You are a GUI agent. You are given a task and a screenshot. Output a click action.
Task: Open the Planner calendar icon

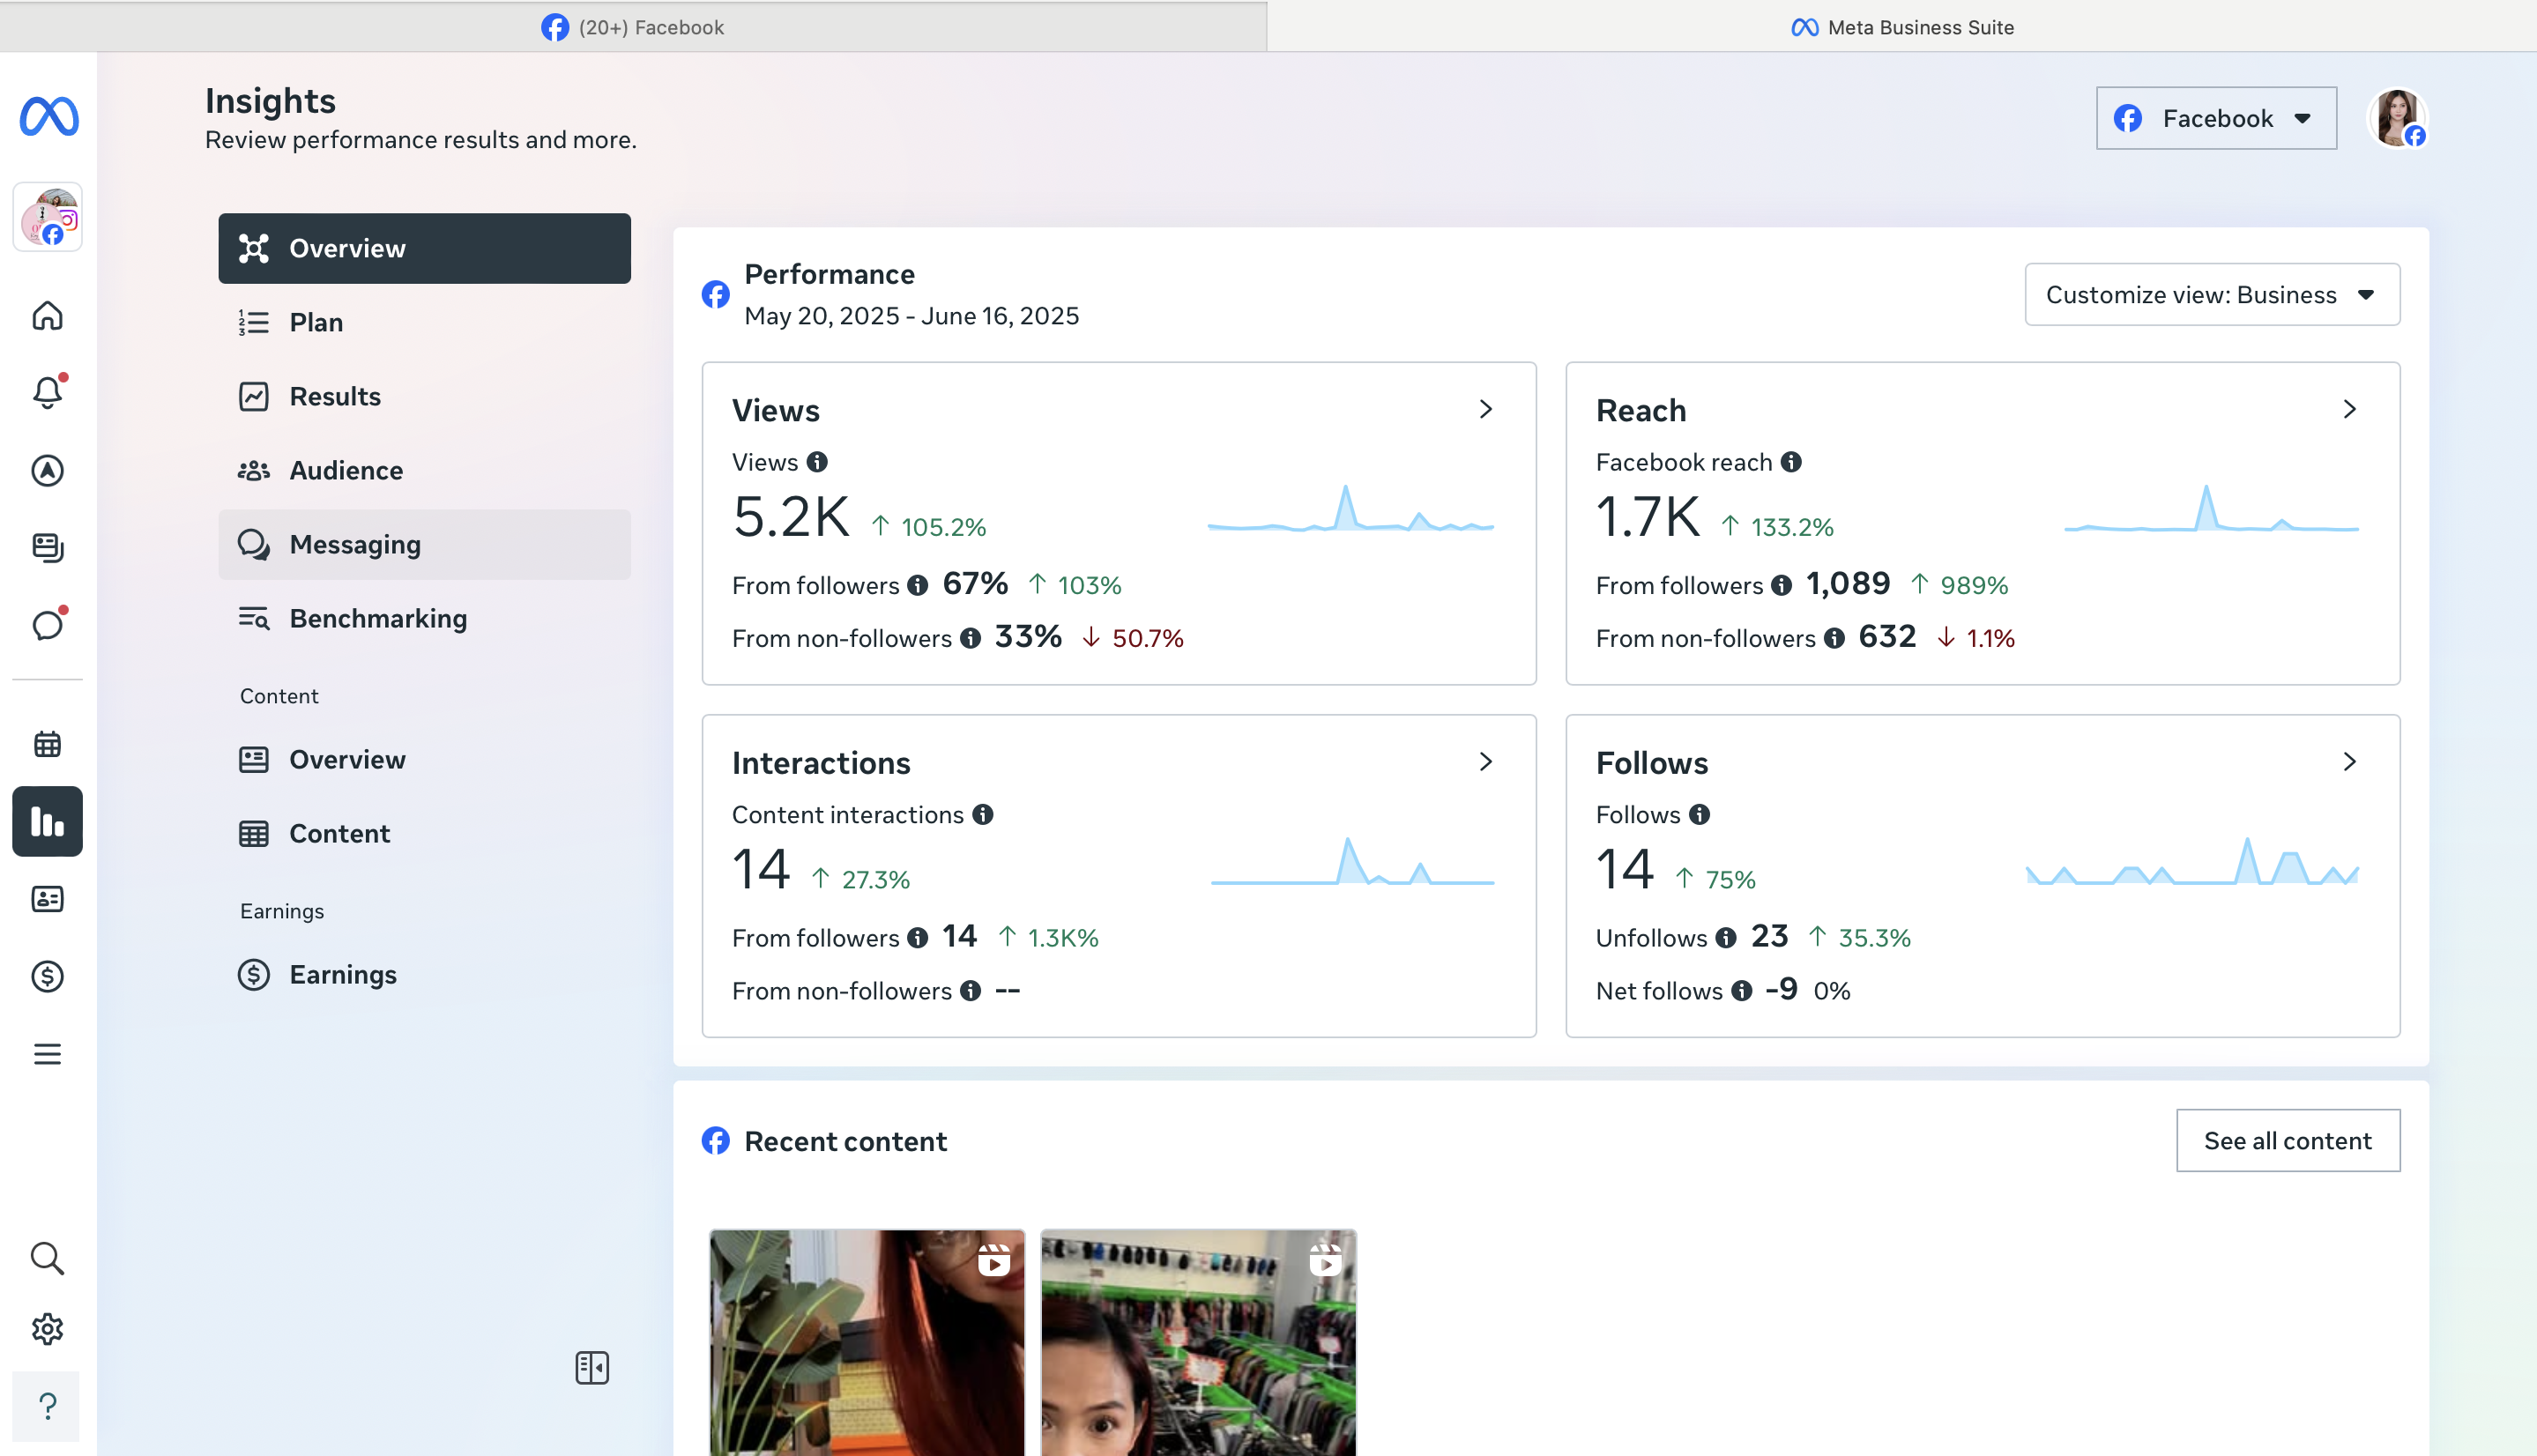(x=47, y=744)
